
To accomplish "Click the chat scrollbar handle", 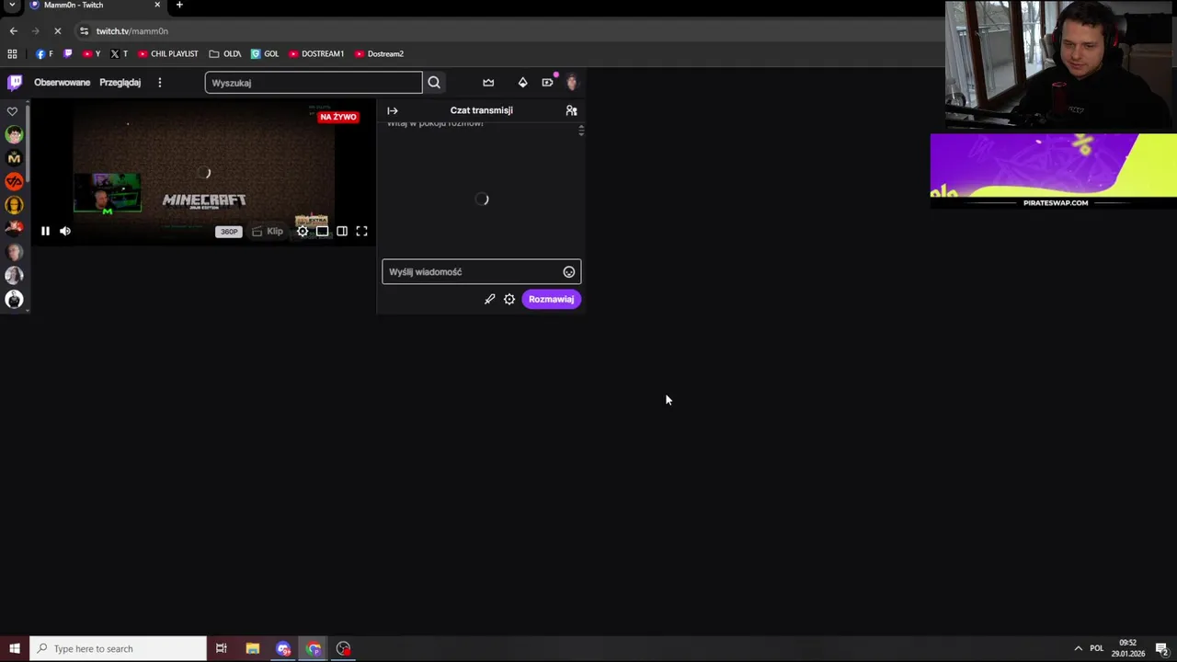I will coord(581,131).
